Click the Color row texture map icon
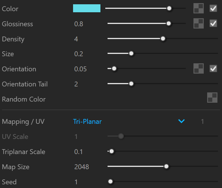 [199, 8]
